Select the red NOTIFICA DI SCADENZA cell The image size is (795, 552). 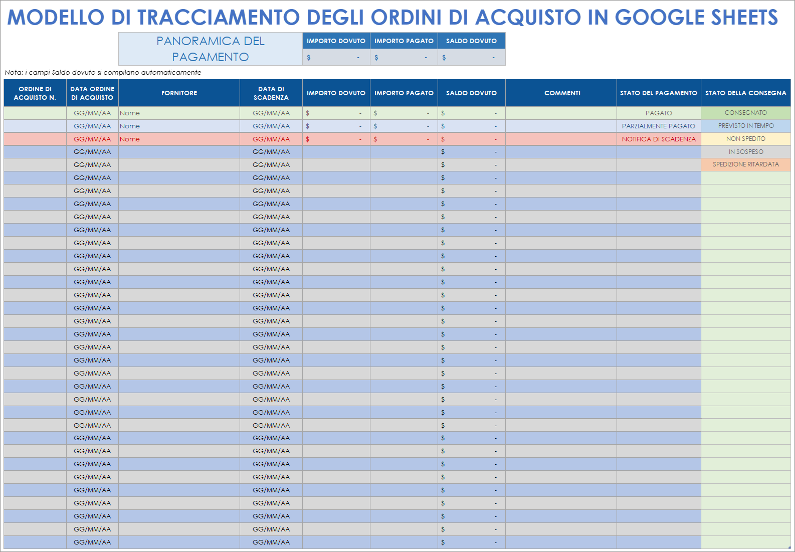(658, 139)
